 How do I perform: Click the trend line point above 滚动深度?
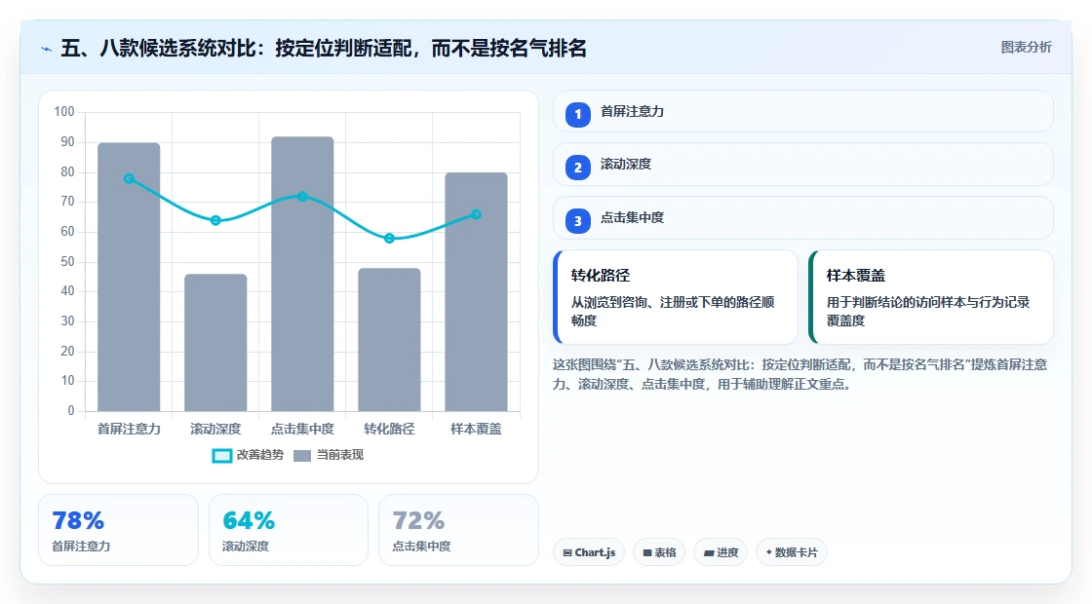(x=215, y=220)
